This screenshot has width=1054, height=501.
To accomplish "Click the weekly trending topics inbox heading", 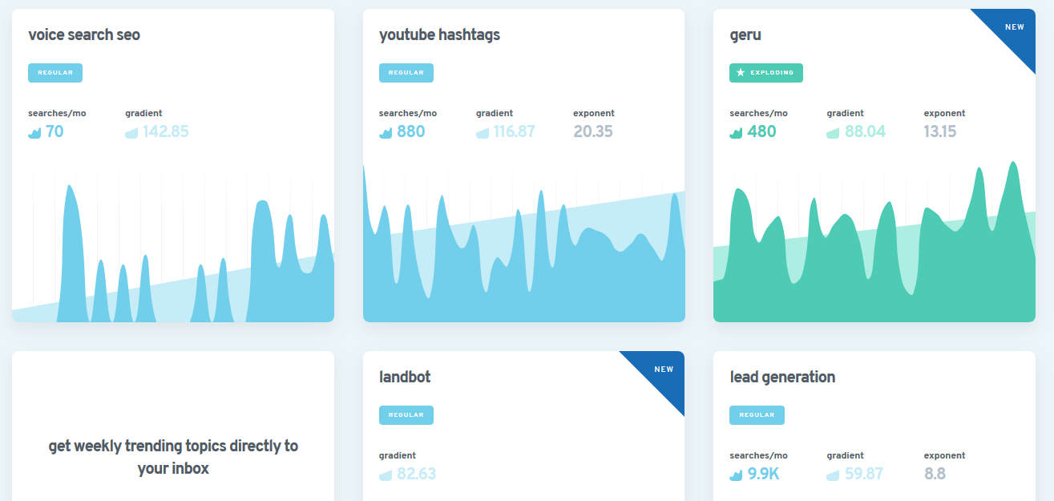I will tap(173, 457).
